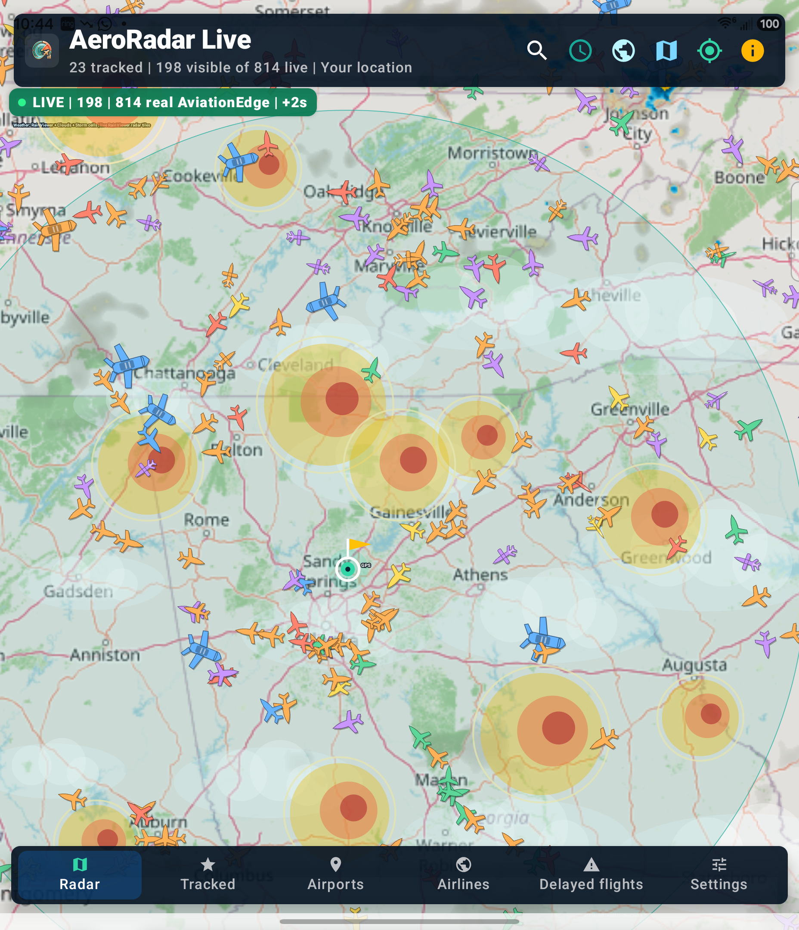The width and height of the screenshot is (799, 930).
Task: Select green plane east of Greenville
Action: [x=748, y=429]
